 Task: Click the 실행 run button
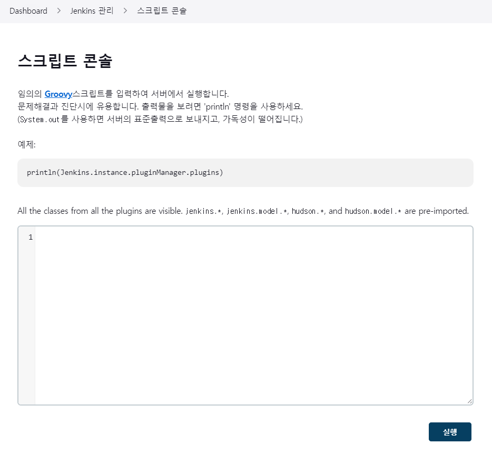pos(450,432)
